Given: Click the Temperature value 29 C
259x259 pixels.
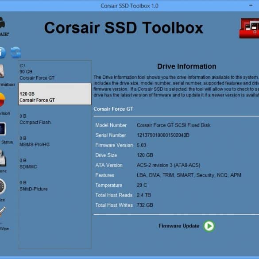Looking at the screenshot, I should point(142,185).
